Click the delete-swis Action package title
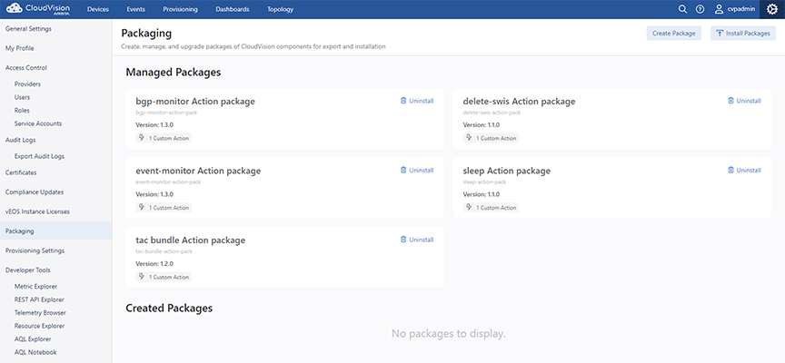785x363 pixels. point(519,102)
